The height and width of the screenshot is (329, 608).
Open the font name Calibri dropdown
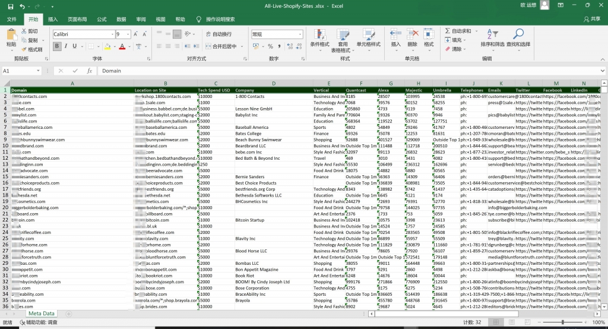[112, 34]
